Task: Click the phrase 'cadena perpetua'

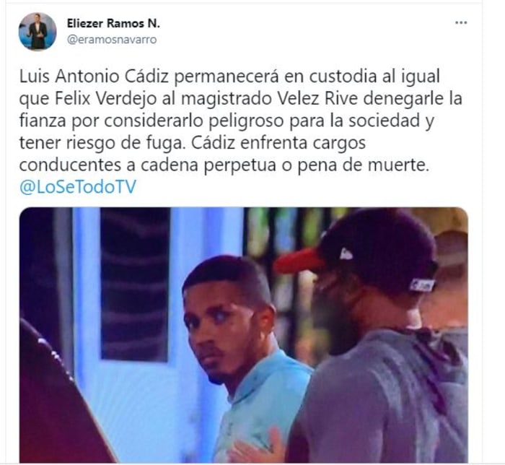Action: pyautogui.click(x=208, y=165)
